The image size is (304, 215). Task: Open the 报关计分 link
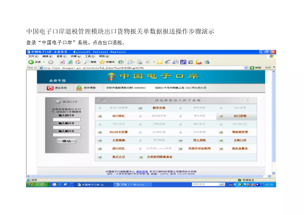119,157
